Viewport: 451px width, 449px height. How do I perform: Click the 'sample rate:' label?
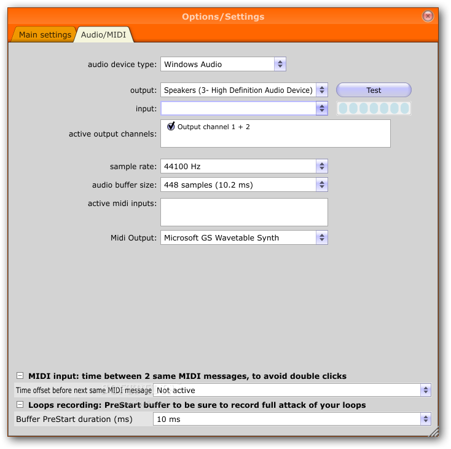pos(133,167)
